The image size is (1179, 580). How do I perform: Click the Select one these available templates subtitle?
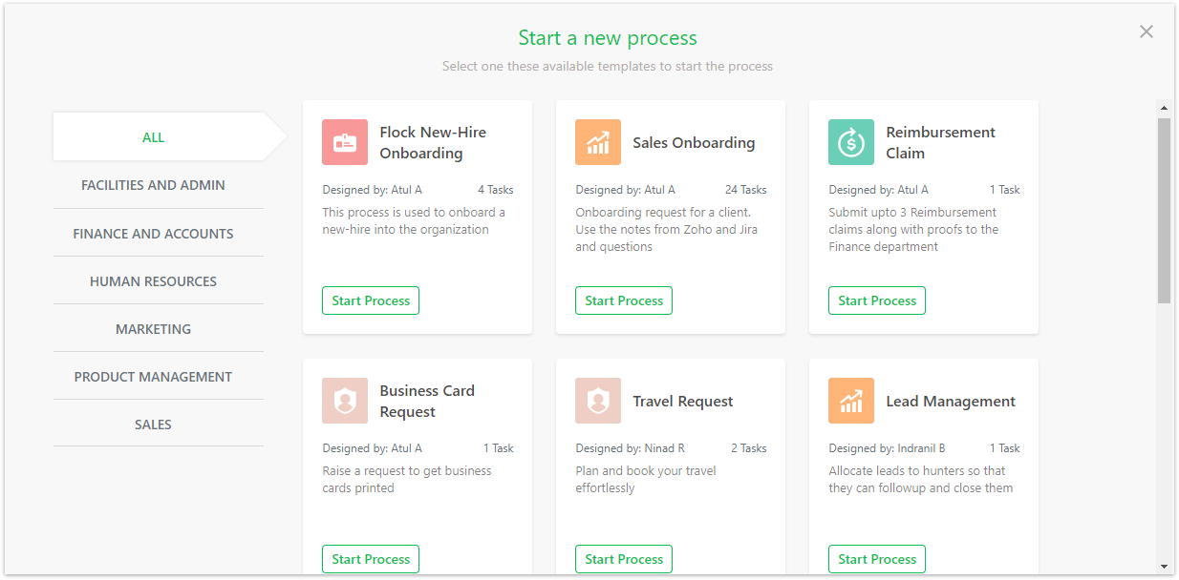click(x=608, y=66)
